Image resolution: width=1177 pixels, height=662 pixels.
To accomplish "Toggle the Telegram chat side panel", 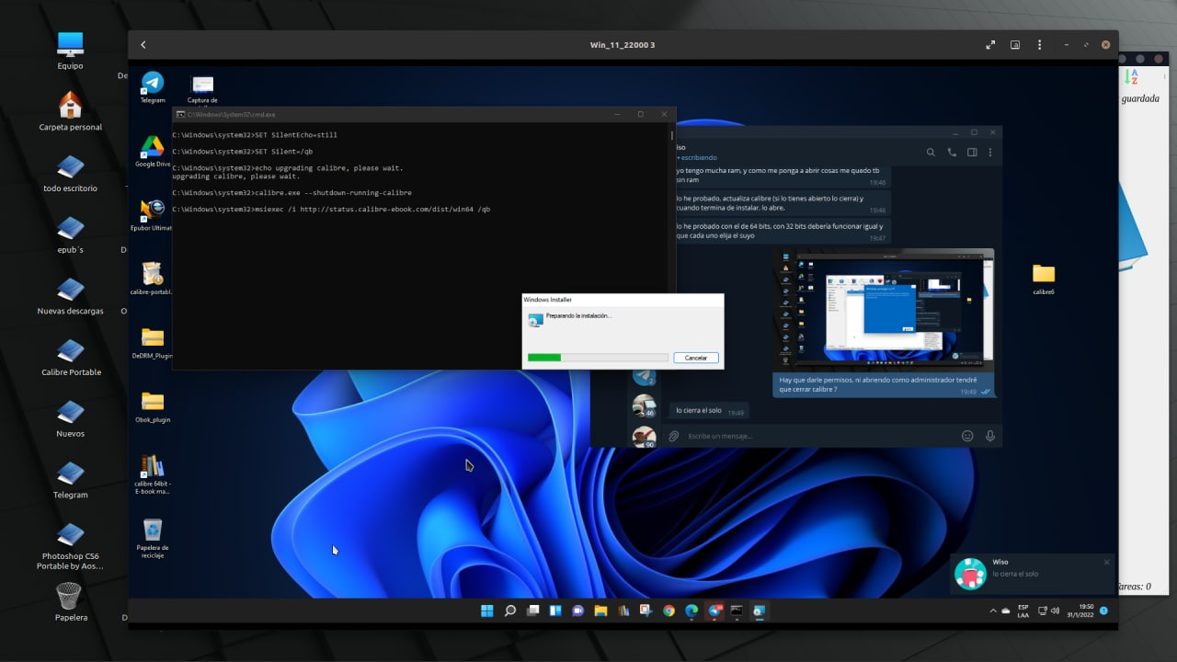I will point(972,153).
